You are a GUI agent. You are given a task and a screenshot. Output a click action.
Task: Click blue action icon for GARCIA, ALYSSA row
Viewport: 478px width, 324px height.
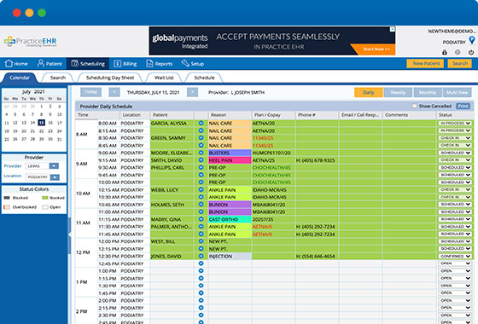(201, 123)
